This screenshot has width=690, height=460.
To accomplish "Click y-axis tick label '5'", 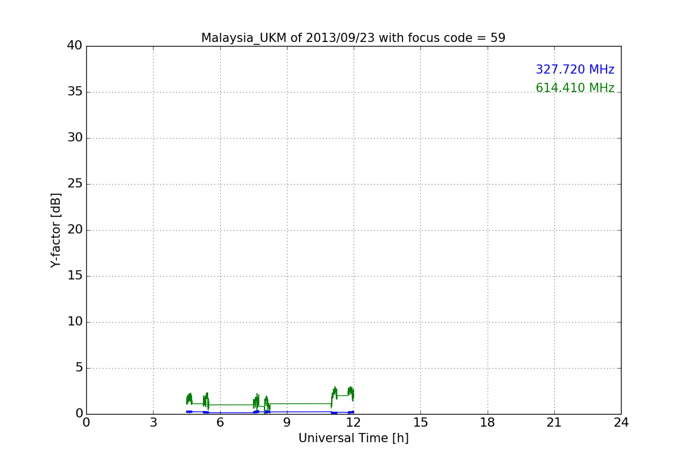I will point(79,368).
